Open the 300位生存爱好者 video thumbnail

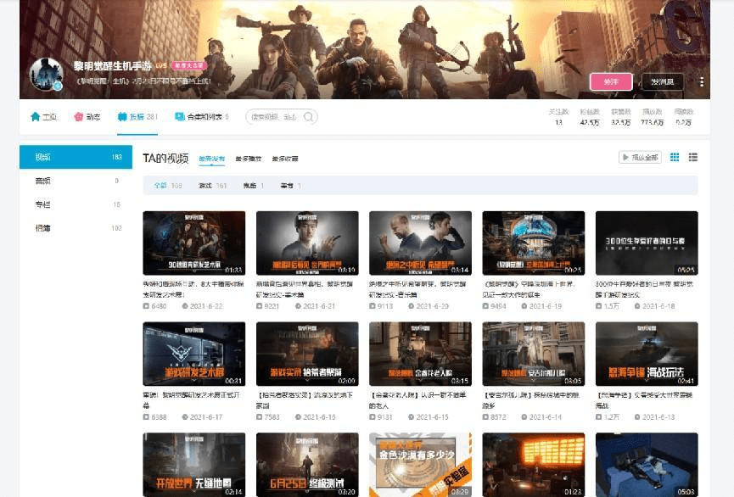pos(647,243)
